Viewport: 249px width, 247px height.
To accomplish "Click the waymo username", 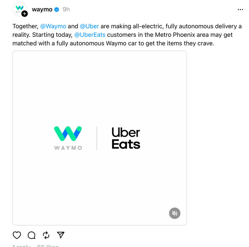I will [x=42, y=10].
